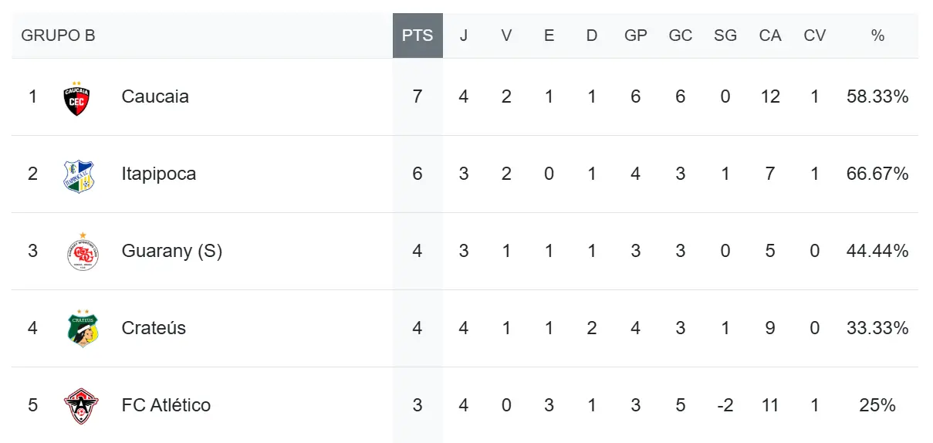Click the percentage column header

tap(877, 36)
